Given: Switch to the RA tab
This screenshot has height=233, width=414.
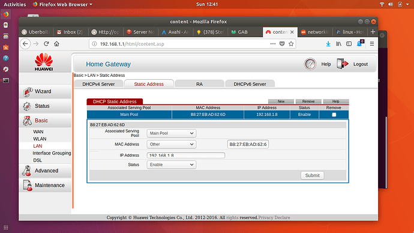Looking at the screenshot, I should pos(199,84).
